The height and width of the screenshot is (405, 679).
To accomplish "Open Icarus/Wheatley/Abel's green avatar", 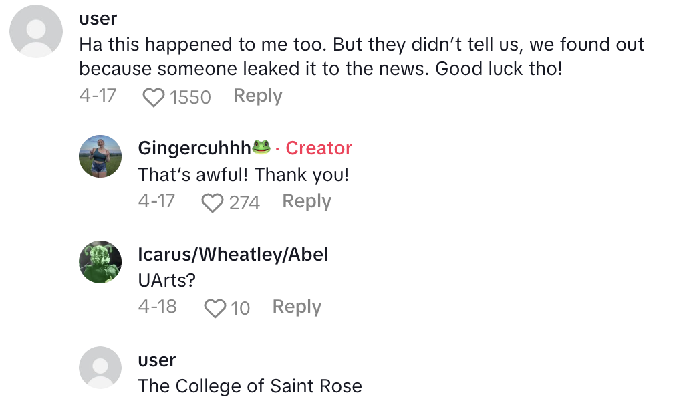I will coord(100,262).
